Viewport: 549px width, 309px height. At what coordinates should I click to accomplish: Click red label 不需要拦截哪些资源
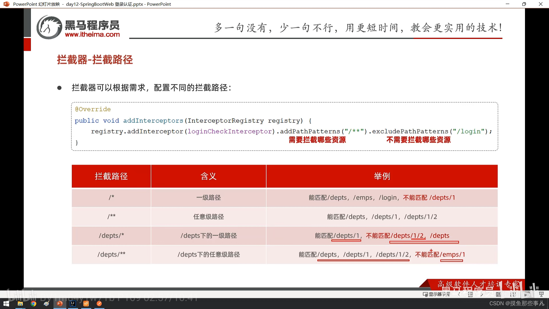click(418, 140)
